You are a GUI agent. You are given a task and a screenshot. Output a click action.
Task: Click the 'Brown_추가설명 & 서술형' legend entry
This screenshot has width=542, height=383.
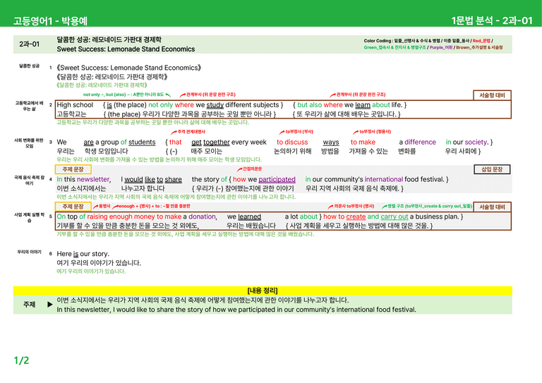479,47
